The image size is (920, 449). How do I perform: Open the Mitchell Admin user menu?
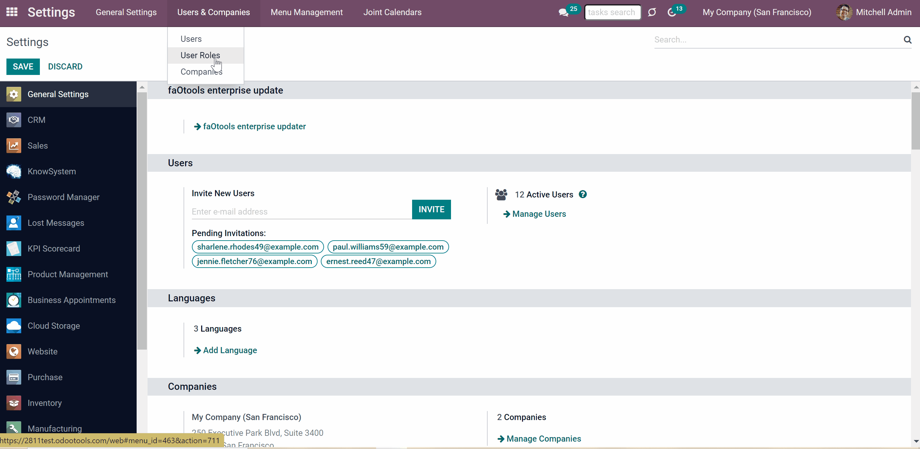pyautogui.click(x=874, y=13)
